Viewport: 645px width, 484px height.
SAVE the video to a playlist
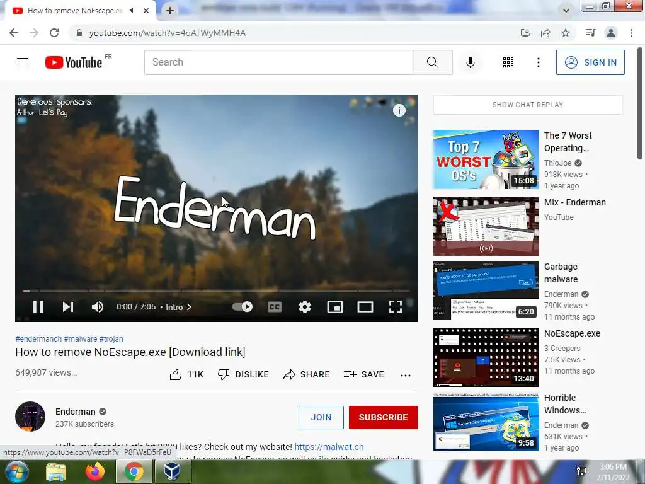pos(363,374)
